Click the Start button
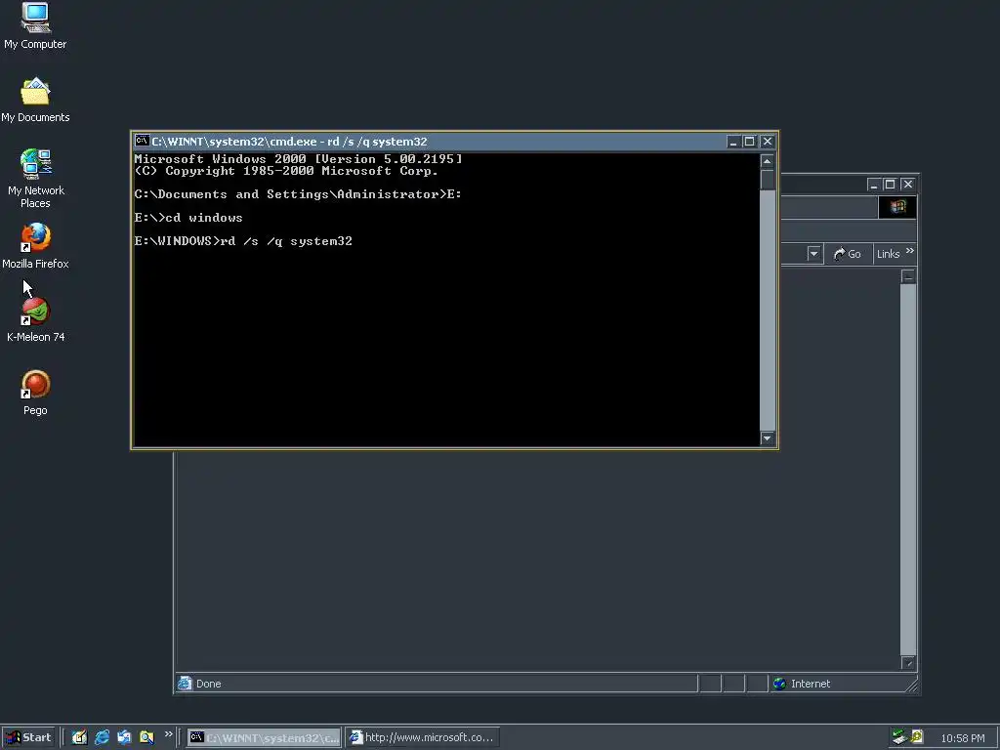 pyautogui.click(x=28, y=737)
